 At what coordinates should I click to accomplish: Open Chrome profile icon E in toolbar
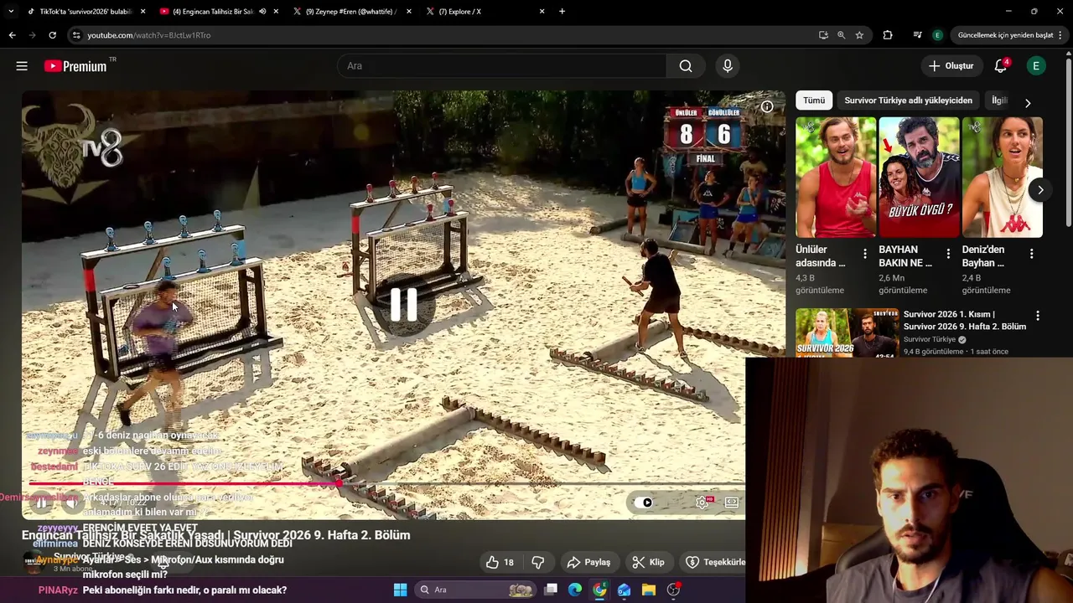point(937,35)
